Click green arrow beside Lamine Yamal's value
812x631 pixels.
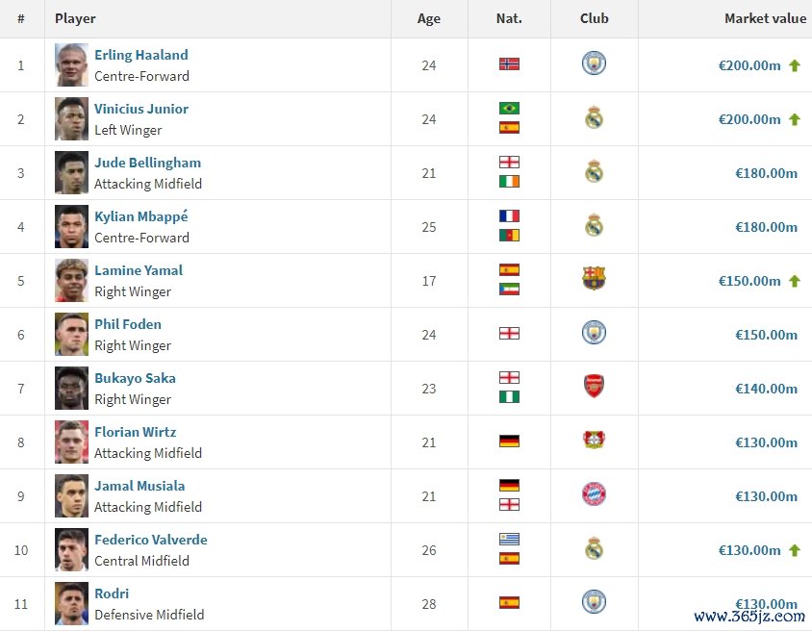795,281
